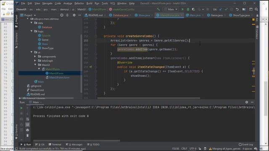
Task: Collapse the MainUIForm form node
Action: 39,69
